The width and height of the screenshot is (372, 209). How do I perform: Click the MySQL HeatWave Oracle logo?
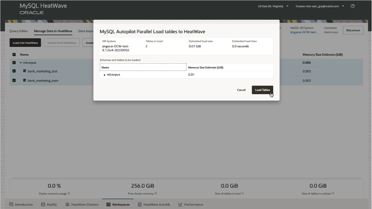[x=43, y=9]
